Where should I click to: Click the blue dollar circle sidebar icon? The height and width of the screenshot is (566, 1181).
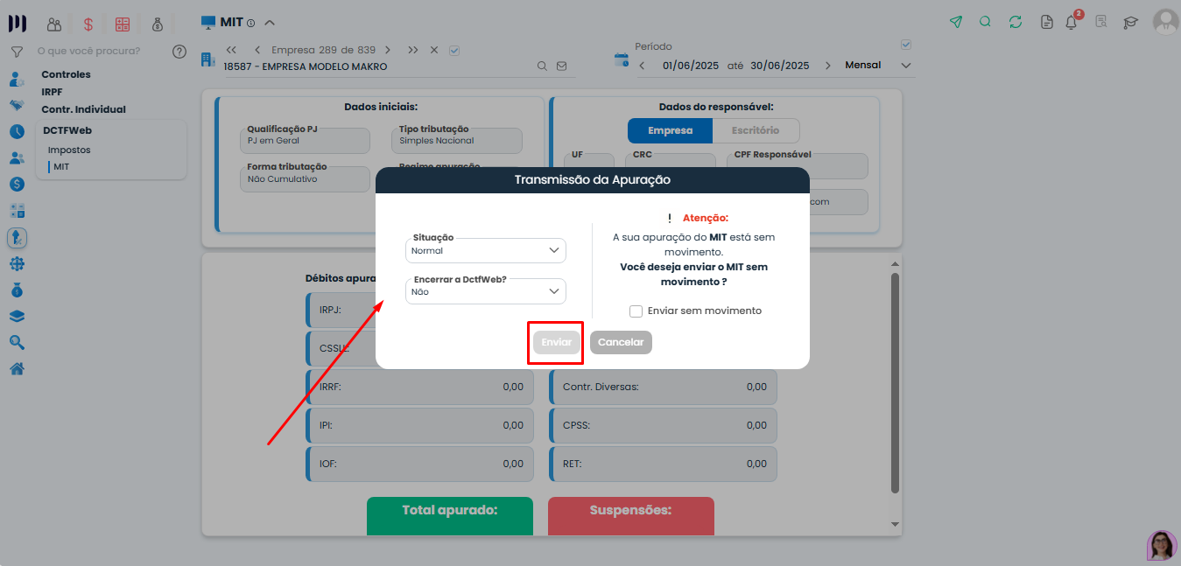[17, 185]
